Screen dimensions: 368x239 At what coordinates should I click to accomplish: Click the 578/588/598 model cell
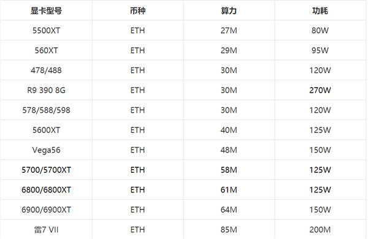(46, 110)
